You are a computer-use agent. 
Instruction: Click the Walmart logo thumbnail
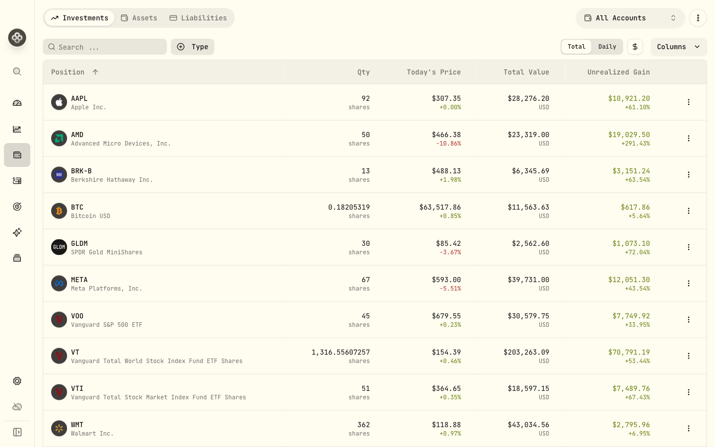pyautogui.click(x=59, y=429)
